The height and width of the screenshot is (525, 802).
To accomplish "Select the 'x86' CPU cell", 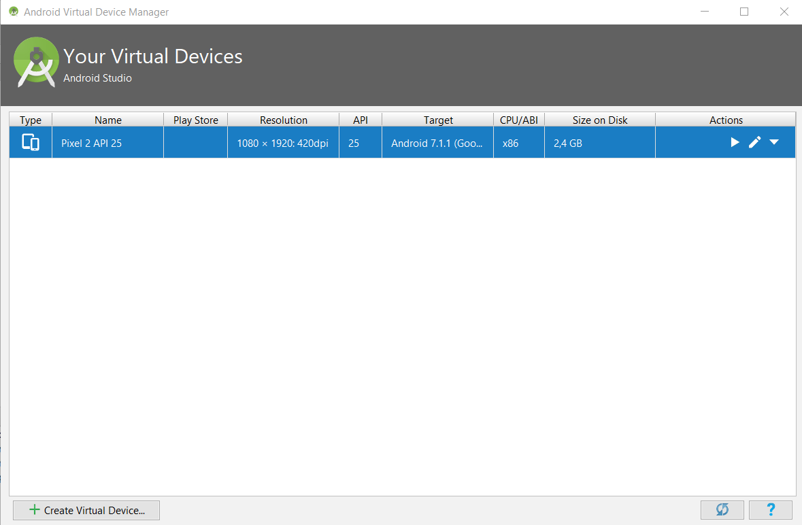I will coord(518,143).
